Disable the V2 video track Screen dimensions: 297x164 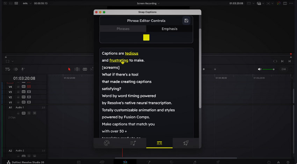pos(29,97)
